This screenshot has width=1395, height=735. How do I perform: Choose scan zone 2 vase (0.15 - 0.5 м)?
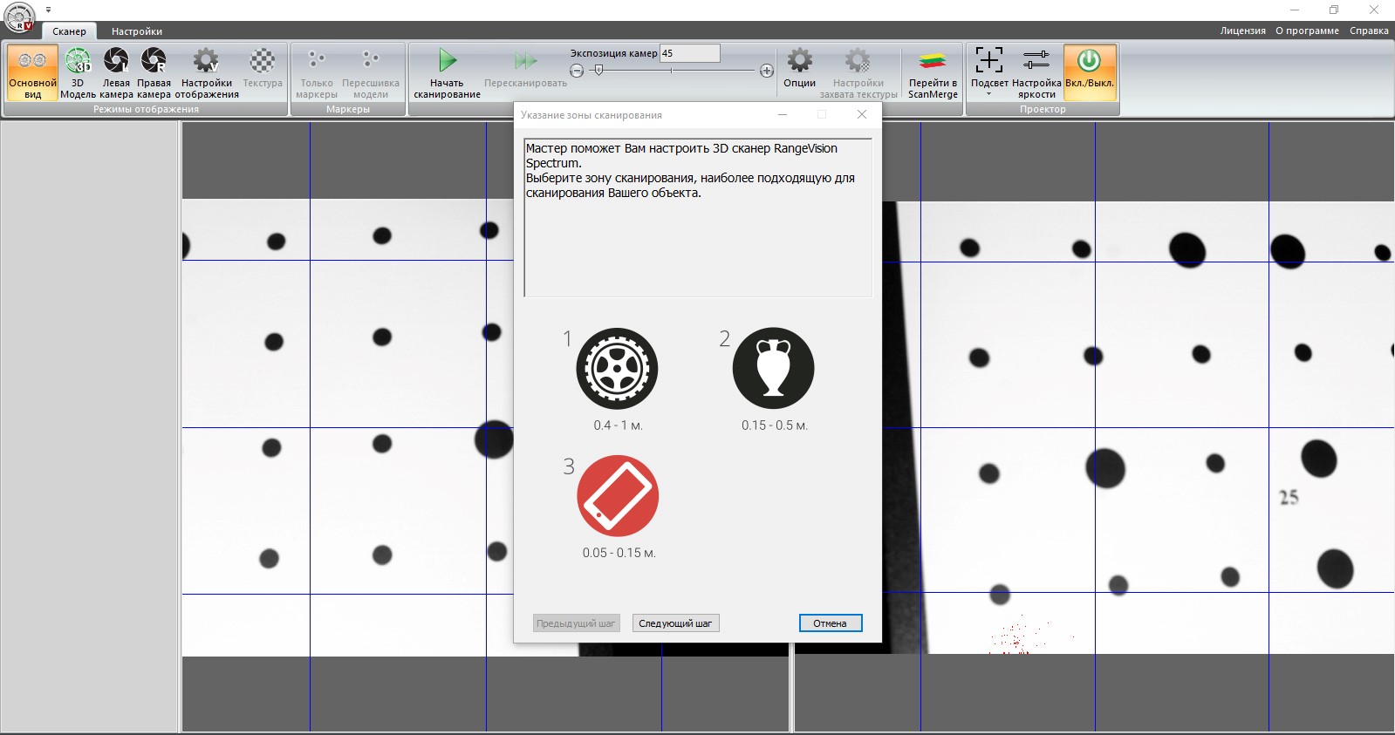[773, 369]
